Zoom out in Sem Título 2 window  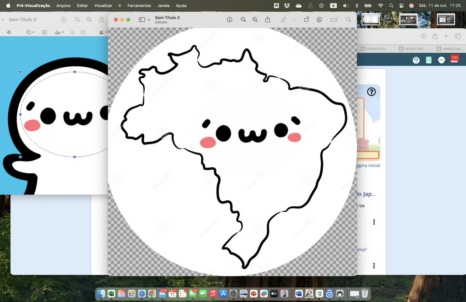pos(243,20)
